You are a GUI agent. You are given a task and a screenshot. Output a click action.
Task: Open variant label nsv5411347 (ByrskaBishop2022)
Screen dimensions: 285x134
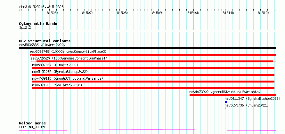coord(252,99)
